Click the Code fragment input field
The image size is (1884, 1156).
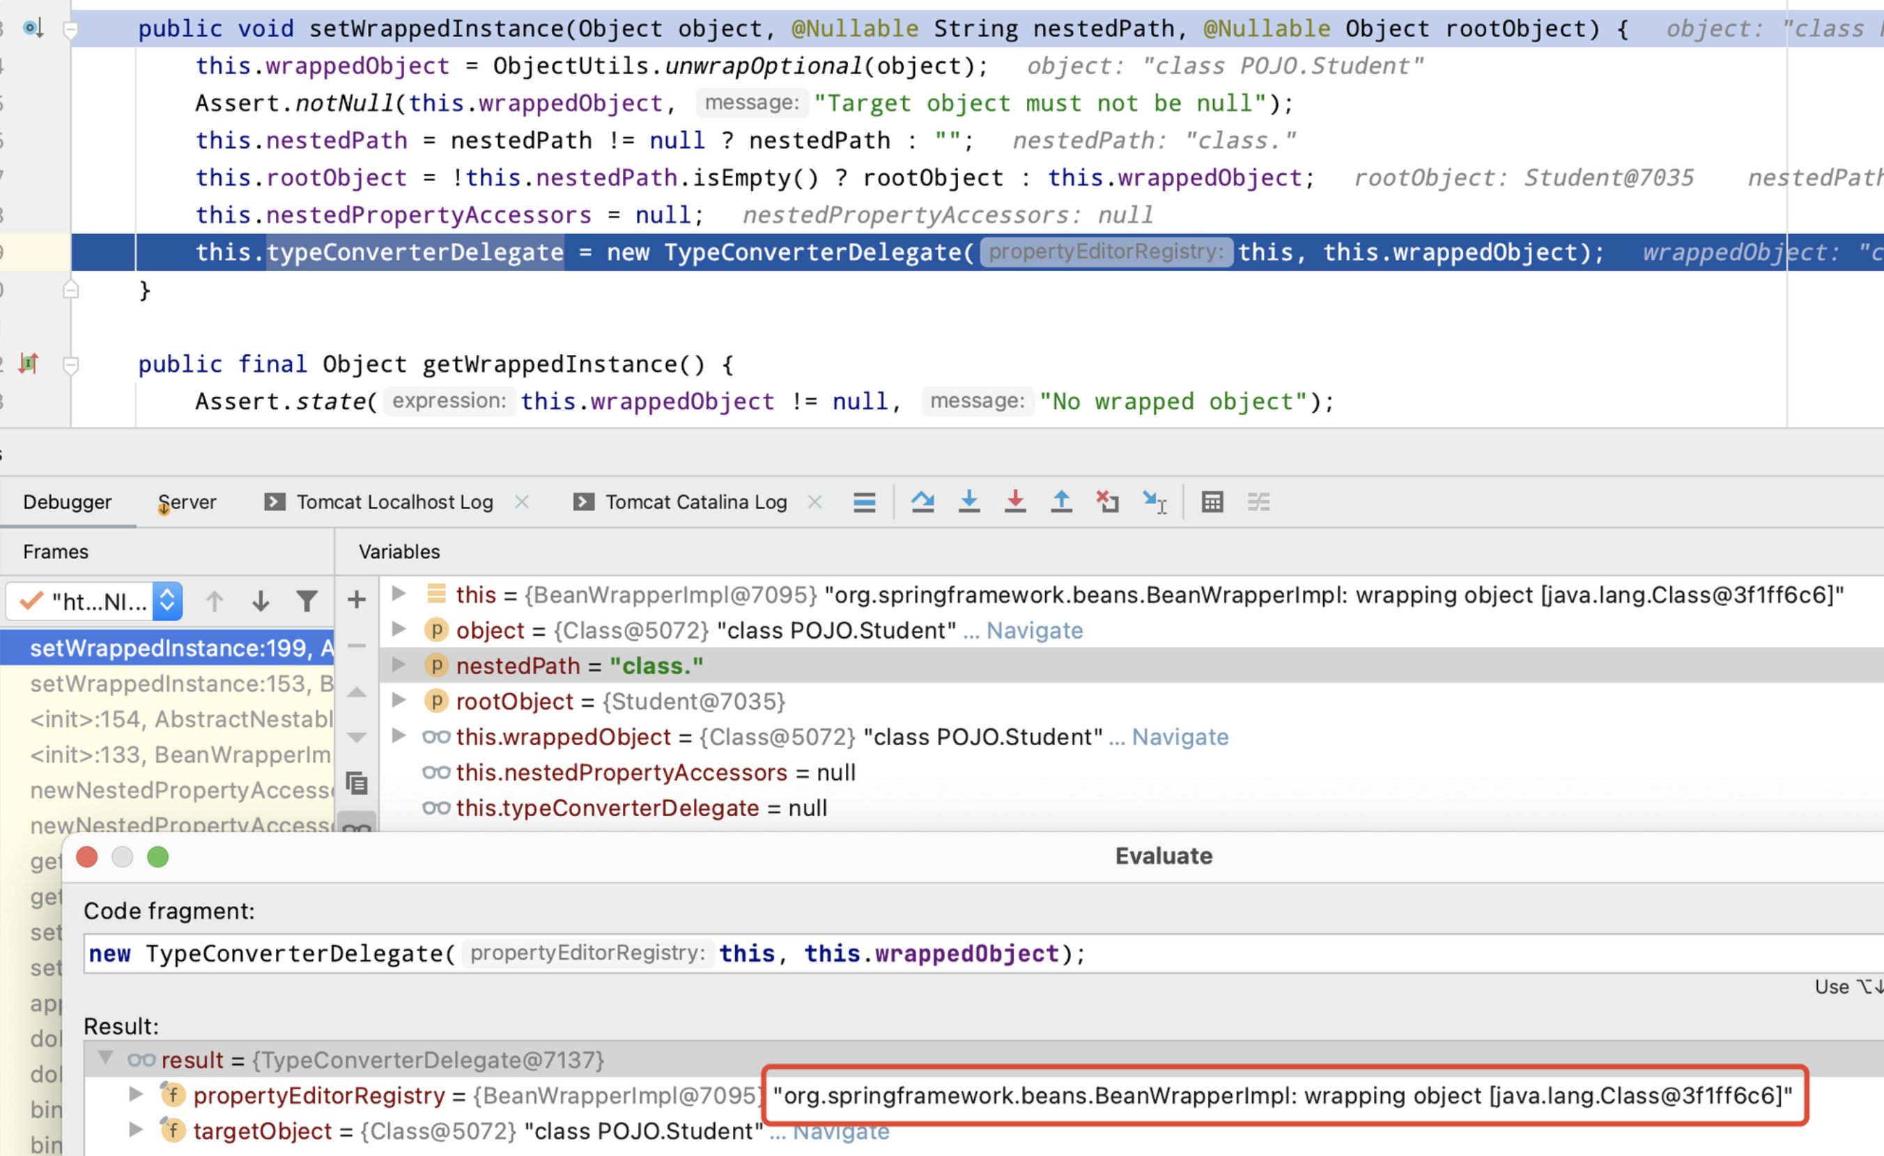click(984, 954)
